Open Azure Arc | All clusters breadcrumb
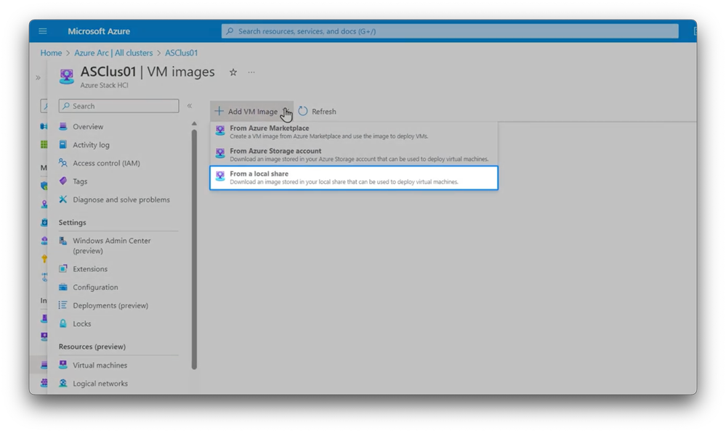The image size is (726, 433). 113,53
